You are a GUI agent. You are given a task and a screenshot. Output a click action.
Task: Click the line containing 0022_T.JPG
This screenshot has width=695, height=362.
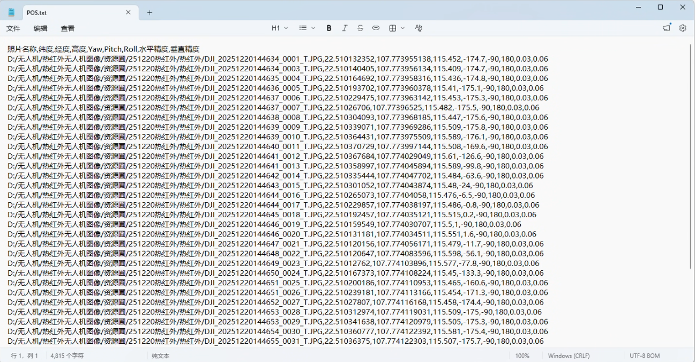[275, 254]
